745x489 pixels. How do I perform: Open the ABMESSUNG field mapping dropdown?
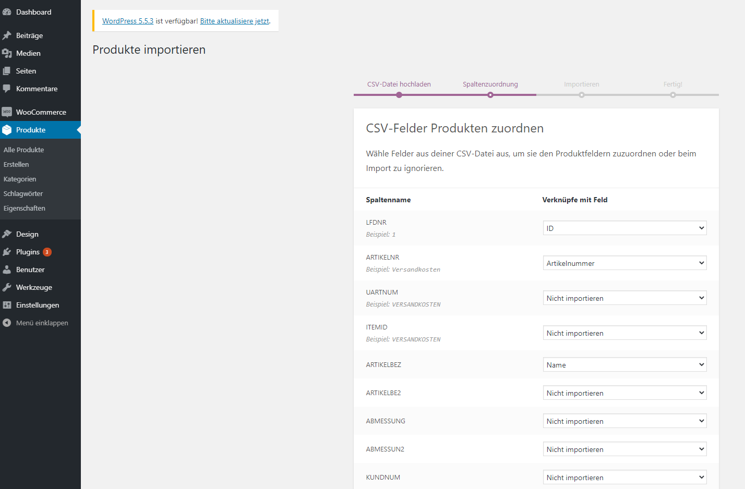(624, 421)
